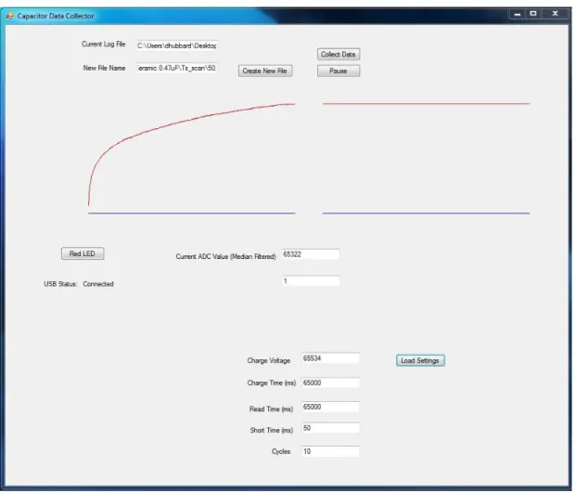
Task: Focus the Current Log File field
Action: [177, 45]
